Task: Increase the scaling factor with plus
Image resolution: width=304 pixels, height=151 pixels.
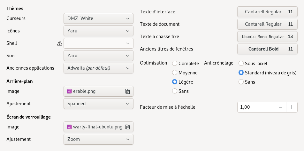Action: (x=292, y=107)
